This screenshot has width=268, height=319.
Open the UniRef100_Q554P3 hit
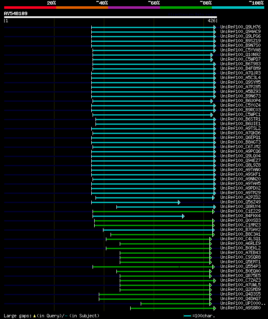click(240, 266)
